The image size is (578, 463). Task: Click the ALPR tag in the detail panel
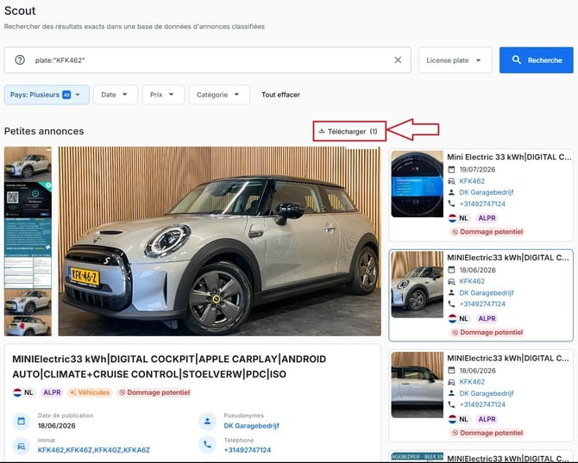(x=52, y=392)
